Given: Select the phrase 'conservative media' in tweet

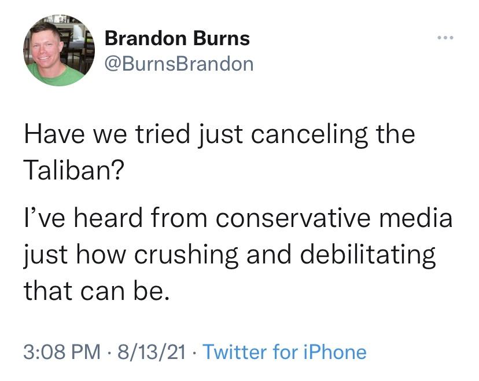Looking at the screenshot, I should 324,218.
